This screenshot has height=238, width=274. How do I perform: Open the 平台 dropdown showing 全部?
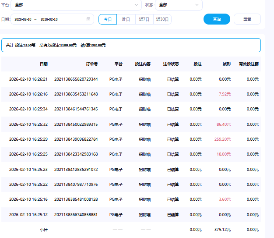pyautogui.click(x=76, y=5)
